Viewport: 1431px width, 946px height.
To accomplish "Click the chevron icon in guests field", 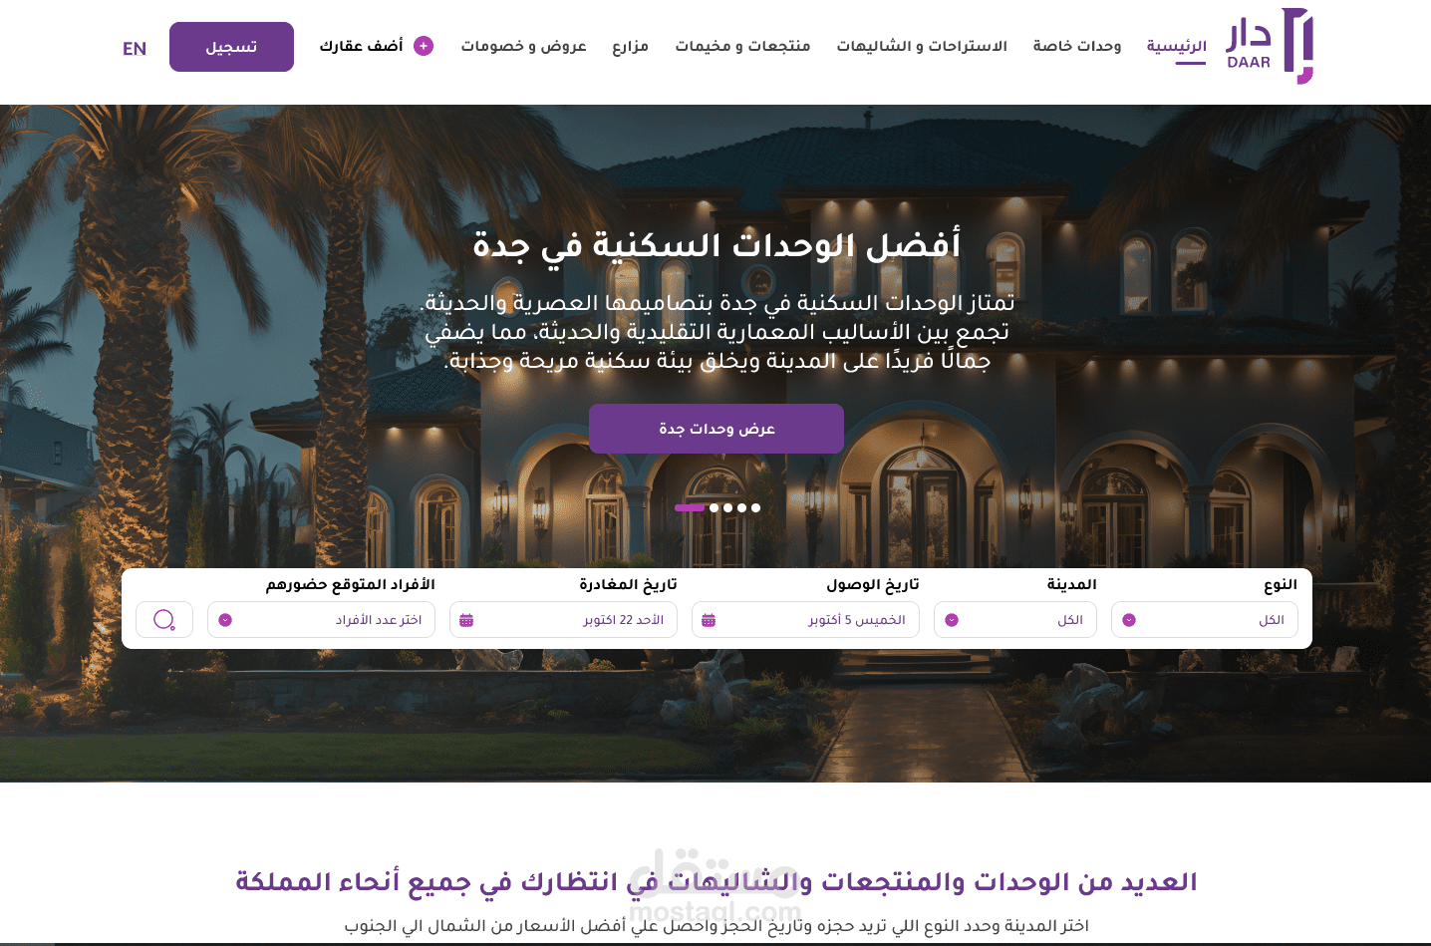I will [225, 620].
